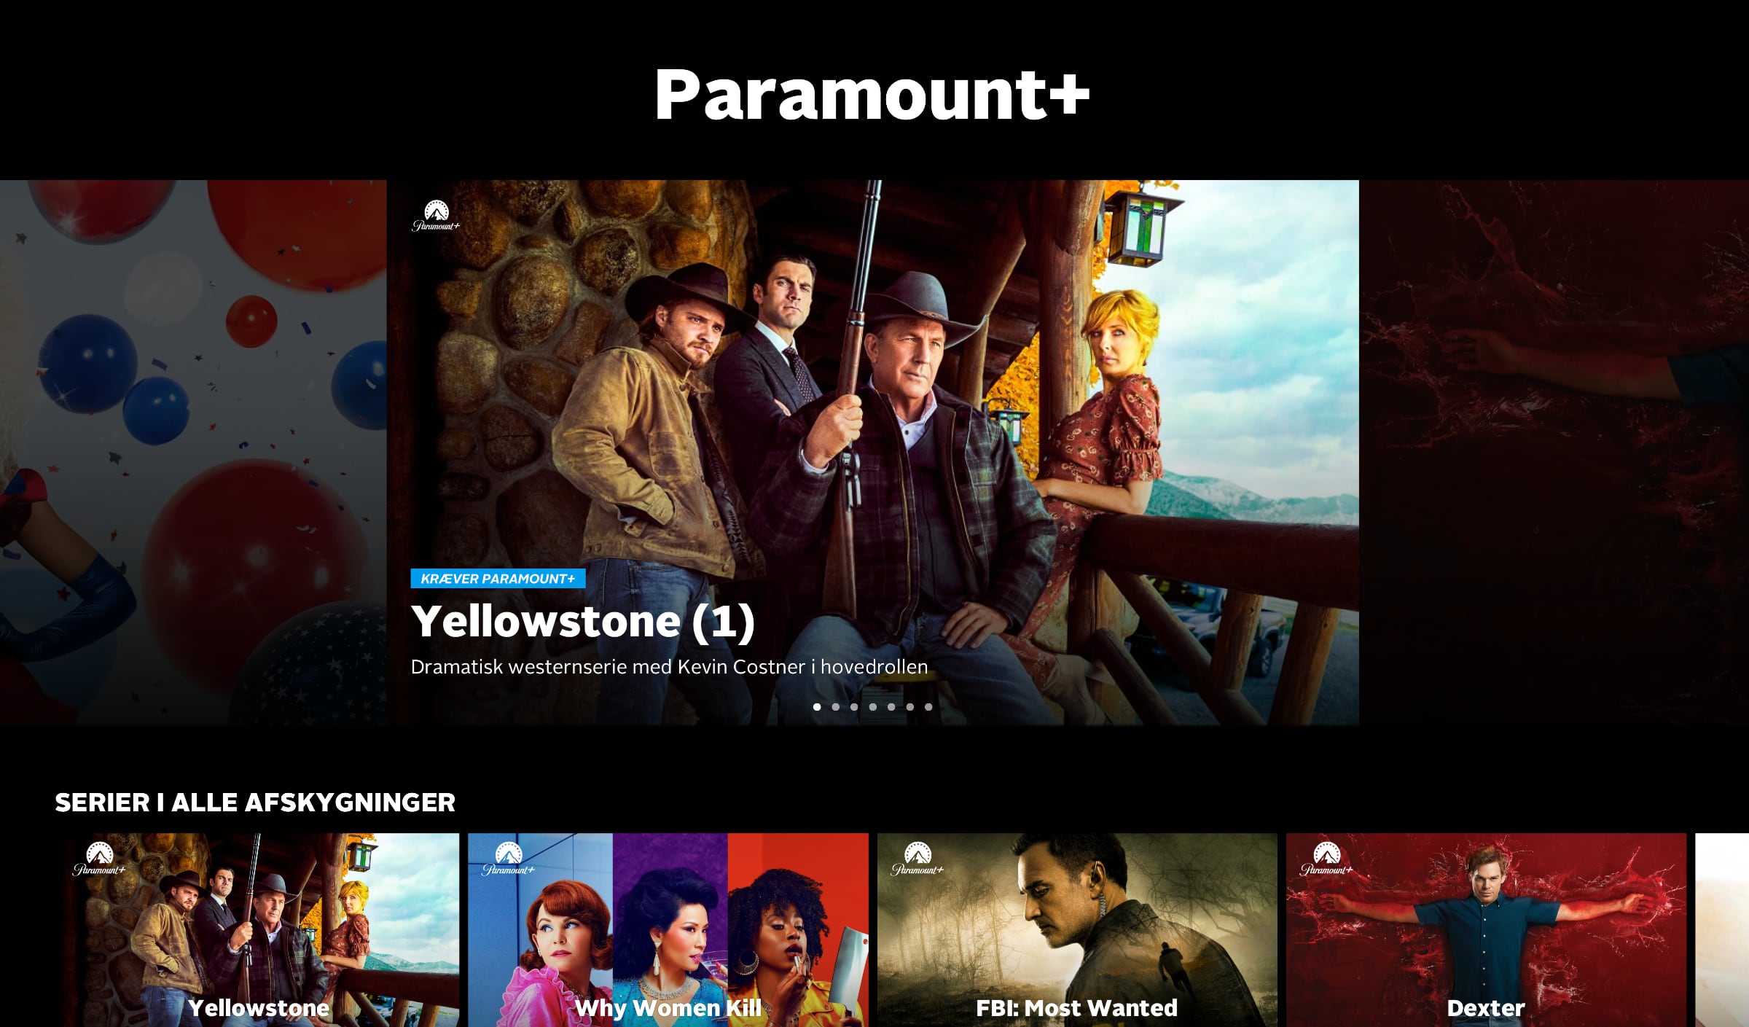Viewport: 1749px width, 1027px height.
Task: Click the Paramount+ logo on the Dexter tile
Action: point(1326,859)
